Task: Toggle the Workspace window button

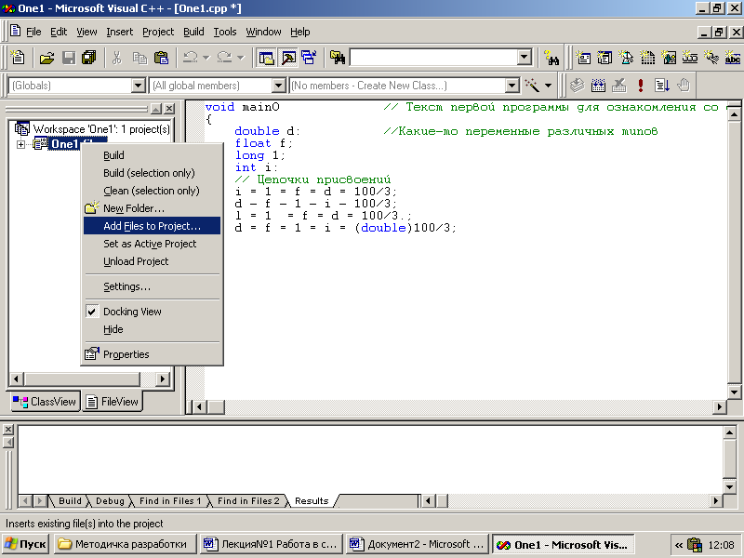Action: (x=266, y=58)
